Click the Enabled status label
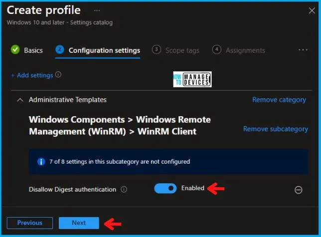 click(x=192, y=188)
